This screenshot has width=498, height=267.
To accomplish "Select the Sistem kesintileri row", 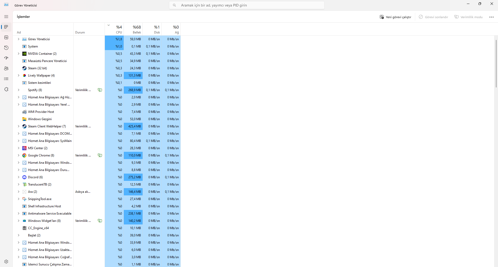I will pyautogui.click(x=97, y=83).
